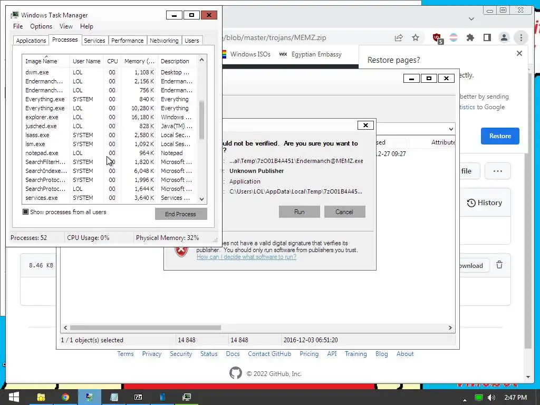
Task: Open the Chrome profile avatar
Action: (x=504, y=37)
